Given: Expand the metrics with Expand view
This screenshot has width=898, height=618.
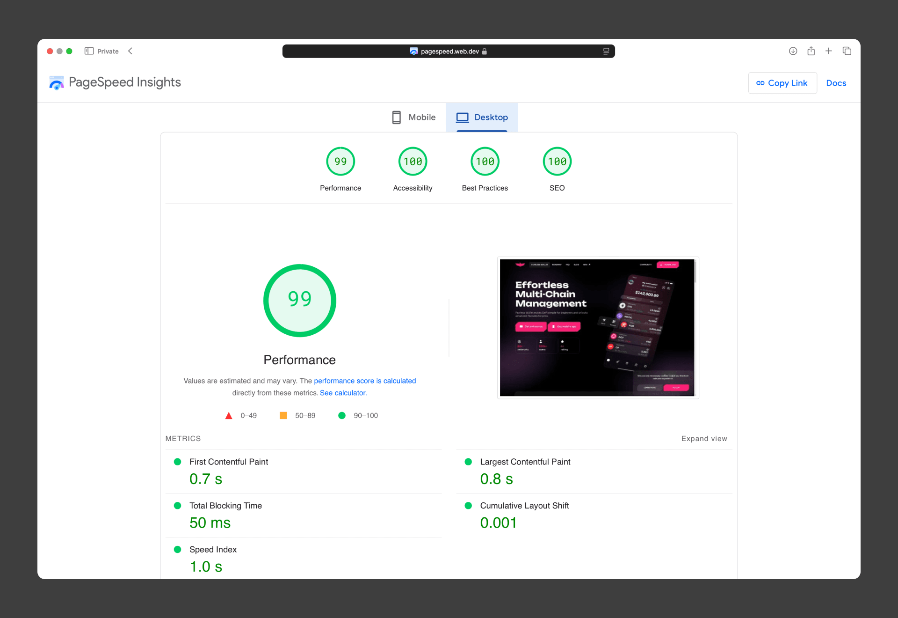Looking at the screenshot, I should (x=704, y=439).
